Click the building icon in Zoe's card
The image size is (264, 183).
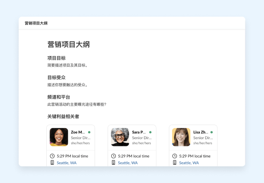52,163
